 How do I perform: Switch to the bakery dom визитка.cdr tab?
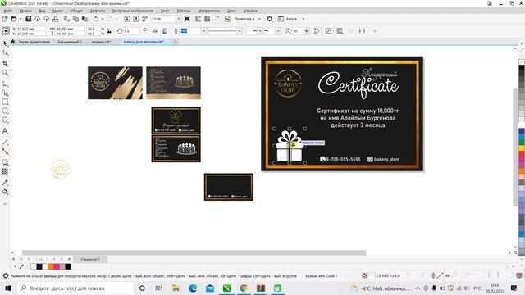pyautogui.click(x=144, y=42)
